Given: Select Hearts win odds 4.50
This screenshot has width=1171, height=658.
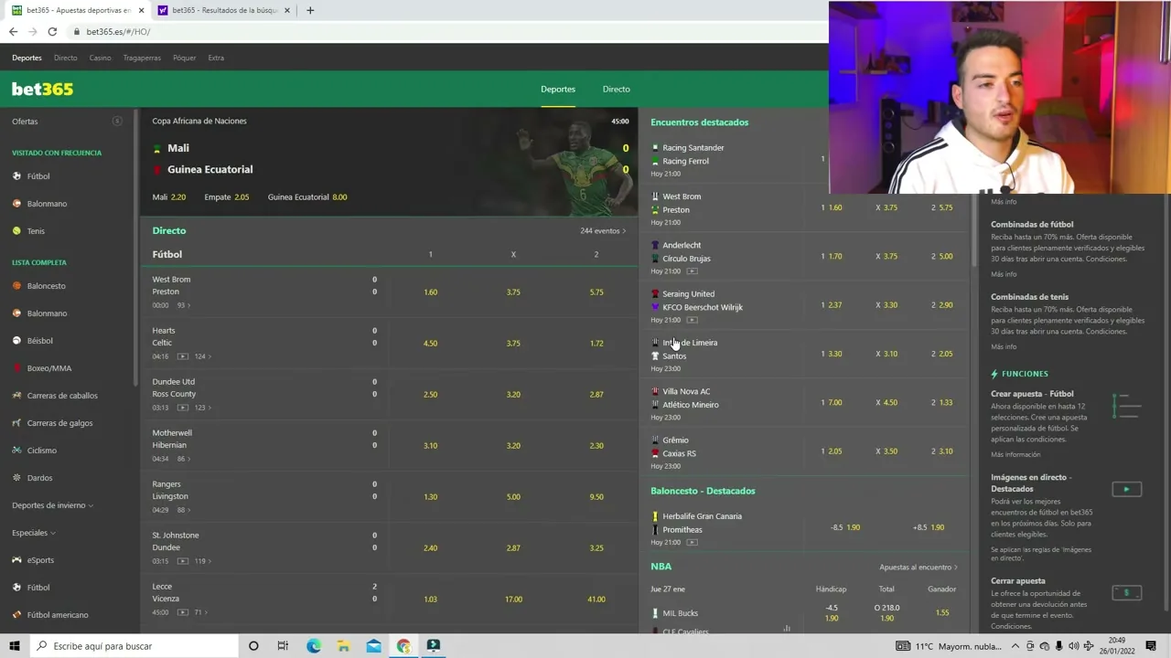Looking at the screenshot, I should tap(431, 344).
